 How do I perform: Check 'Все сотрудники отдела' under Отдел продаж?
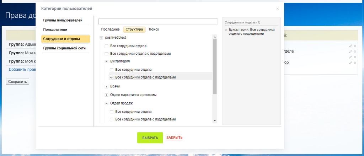[111, 112]
